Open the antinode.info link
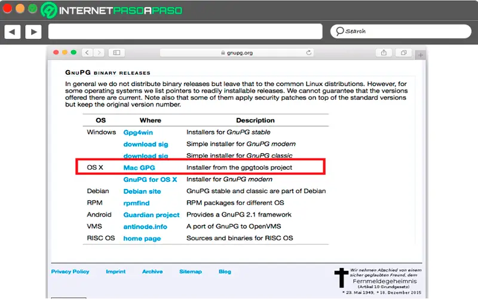The width and height of the screenshot is (478, 299). point(145,227)
